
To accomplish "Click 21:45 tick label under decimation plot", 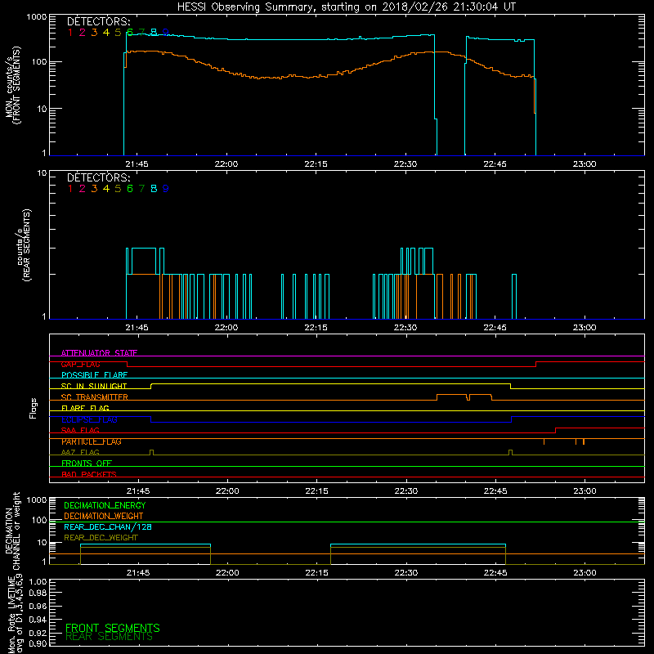I will point(138,573).
